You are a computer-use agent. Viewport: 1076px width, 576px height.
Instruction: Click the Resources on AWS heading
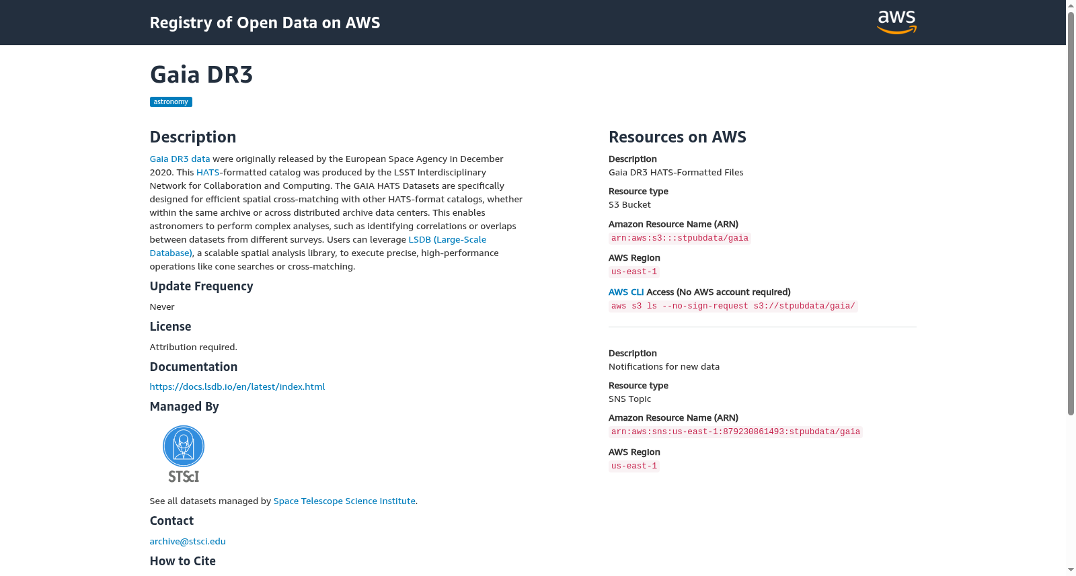677,137
